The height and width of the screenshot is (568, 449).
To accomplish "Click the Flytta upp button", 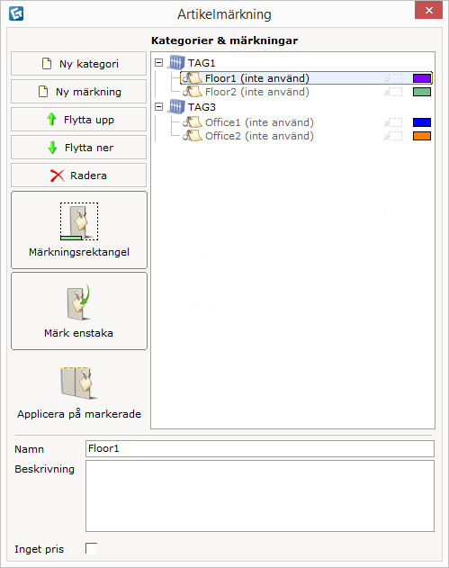I will 78,120.
